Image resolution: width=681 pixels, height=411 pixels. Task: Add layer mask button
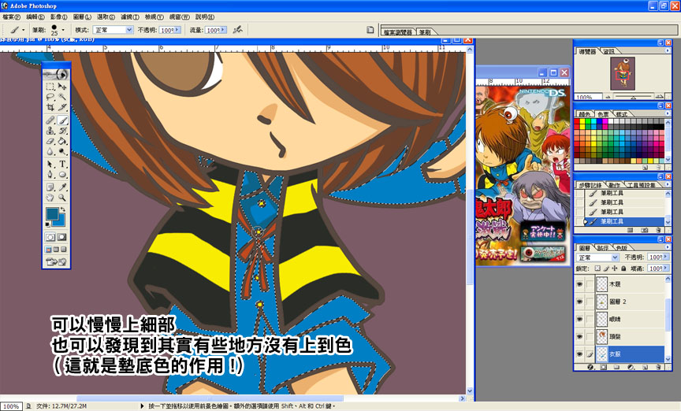coord(603,367)
